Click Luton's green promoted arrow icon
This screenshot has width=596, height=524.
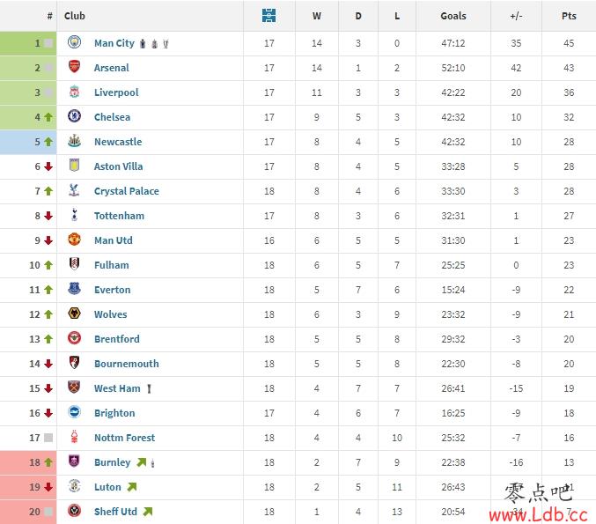coord(132,487)
